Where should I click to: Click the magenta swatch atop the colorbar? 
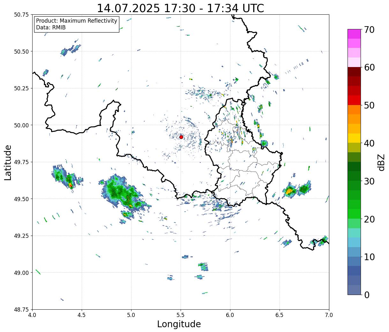354,34
